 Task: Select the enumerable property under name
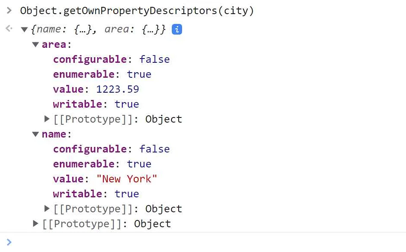(84, 164)
